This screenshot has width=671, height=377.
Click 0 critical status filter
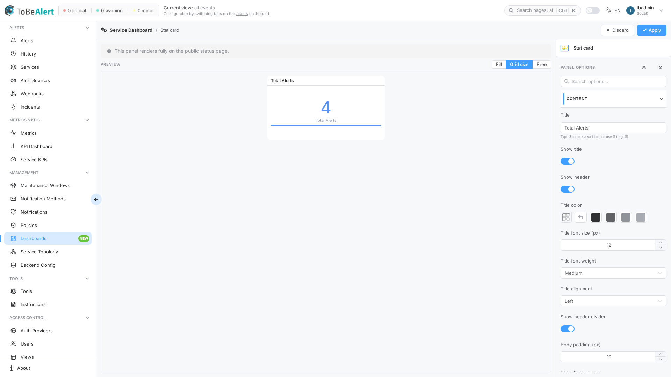pos(74,10)
